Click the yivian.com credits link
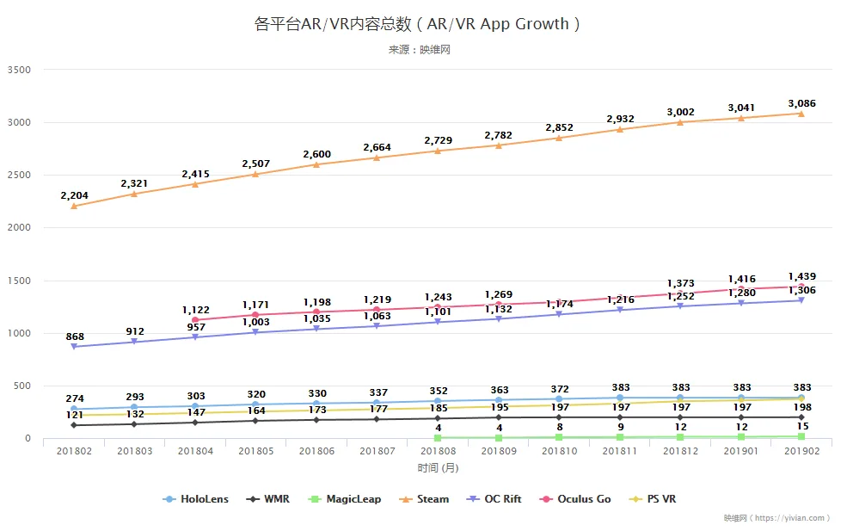Image resolution: width=847 pixels, height=531 pixels. tap(776, 518)
